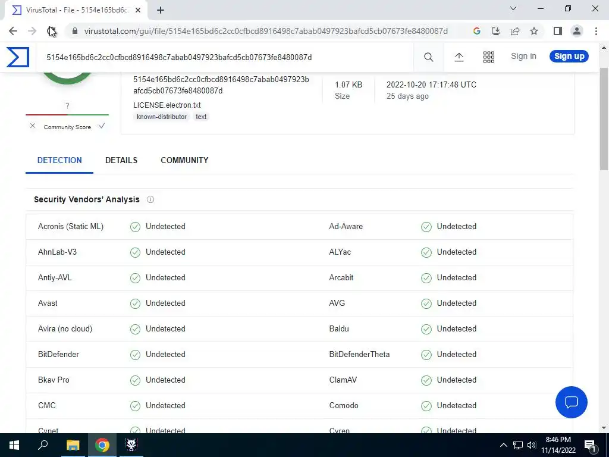The height and width of the screenshot is (457, 609).
Task: Click the 1.07 KB size value
Action: pos(349,84)
